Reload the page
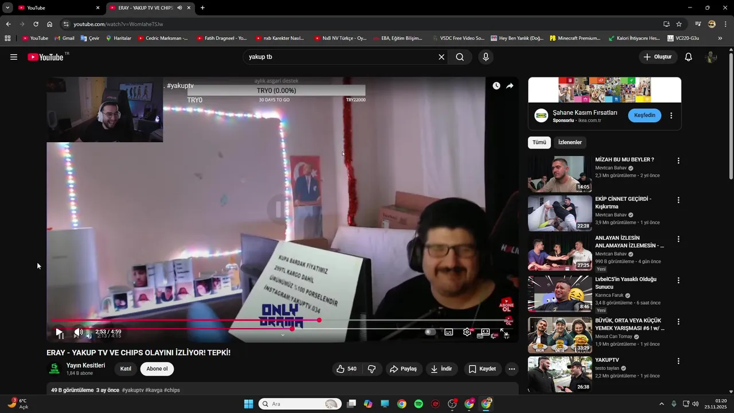The image size is (734, 413). [36, 24]
